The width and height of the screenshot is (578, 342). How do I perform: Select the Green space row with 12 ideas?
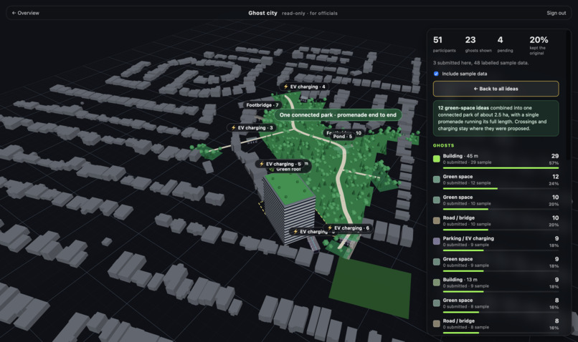tap(496, 180)
